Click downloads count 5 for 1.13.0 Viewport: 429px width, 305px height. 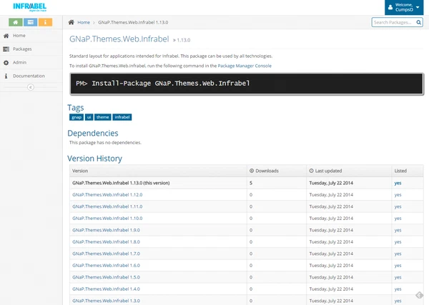pyautogui.click(x=251, y=183)
